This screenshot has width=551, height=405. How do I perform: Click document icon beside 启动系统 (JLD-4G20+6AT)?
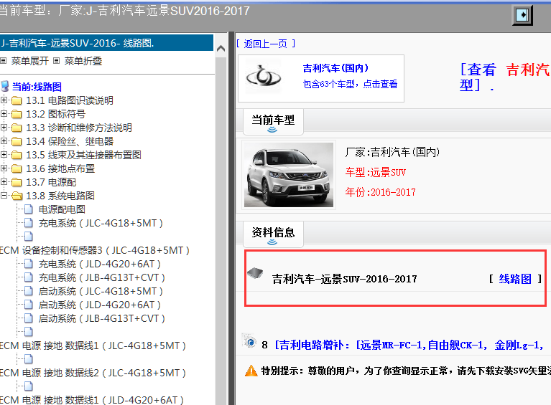pyautogui.click(x=29, y=305)
